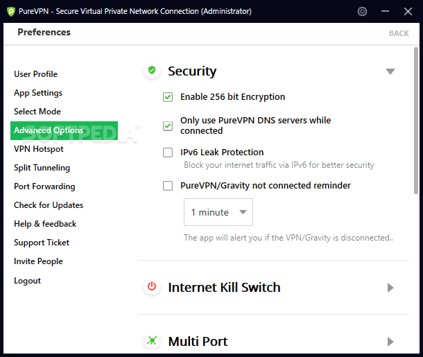This screenshot has height=357, width=423.
Task: Minimize the PureVPN window
Action: (386, 11)
